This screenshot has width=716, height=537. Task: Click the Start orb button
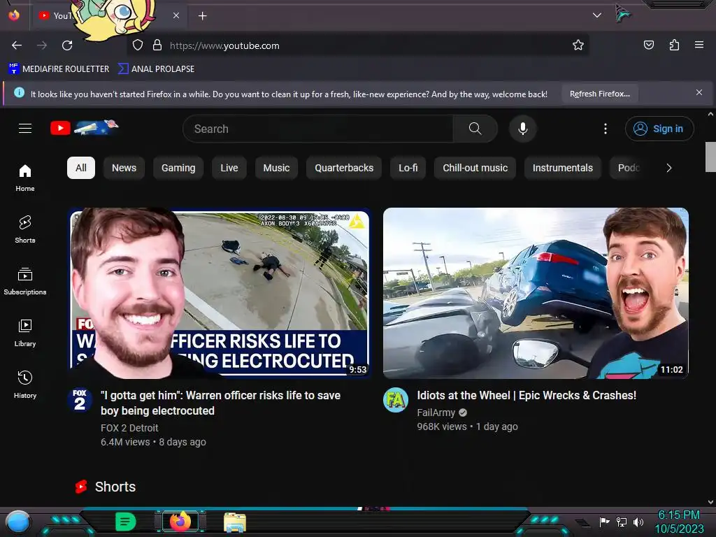point(17,522)
